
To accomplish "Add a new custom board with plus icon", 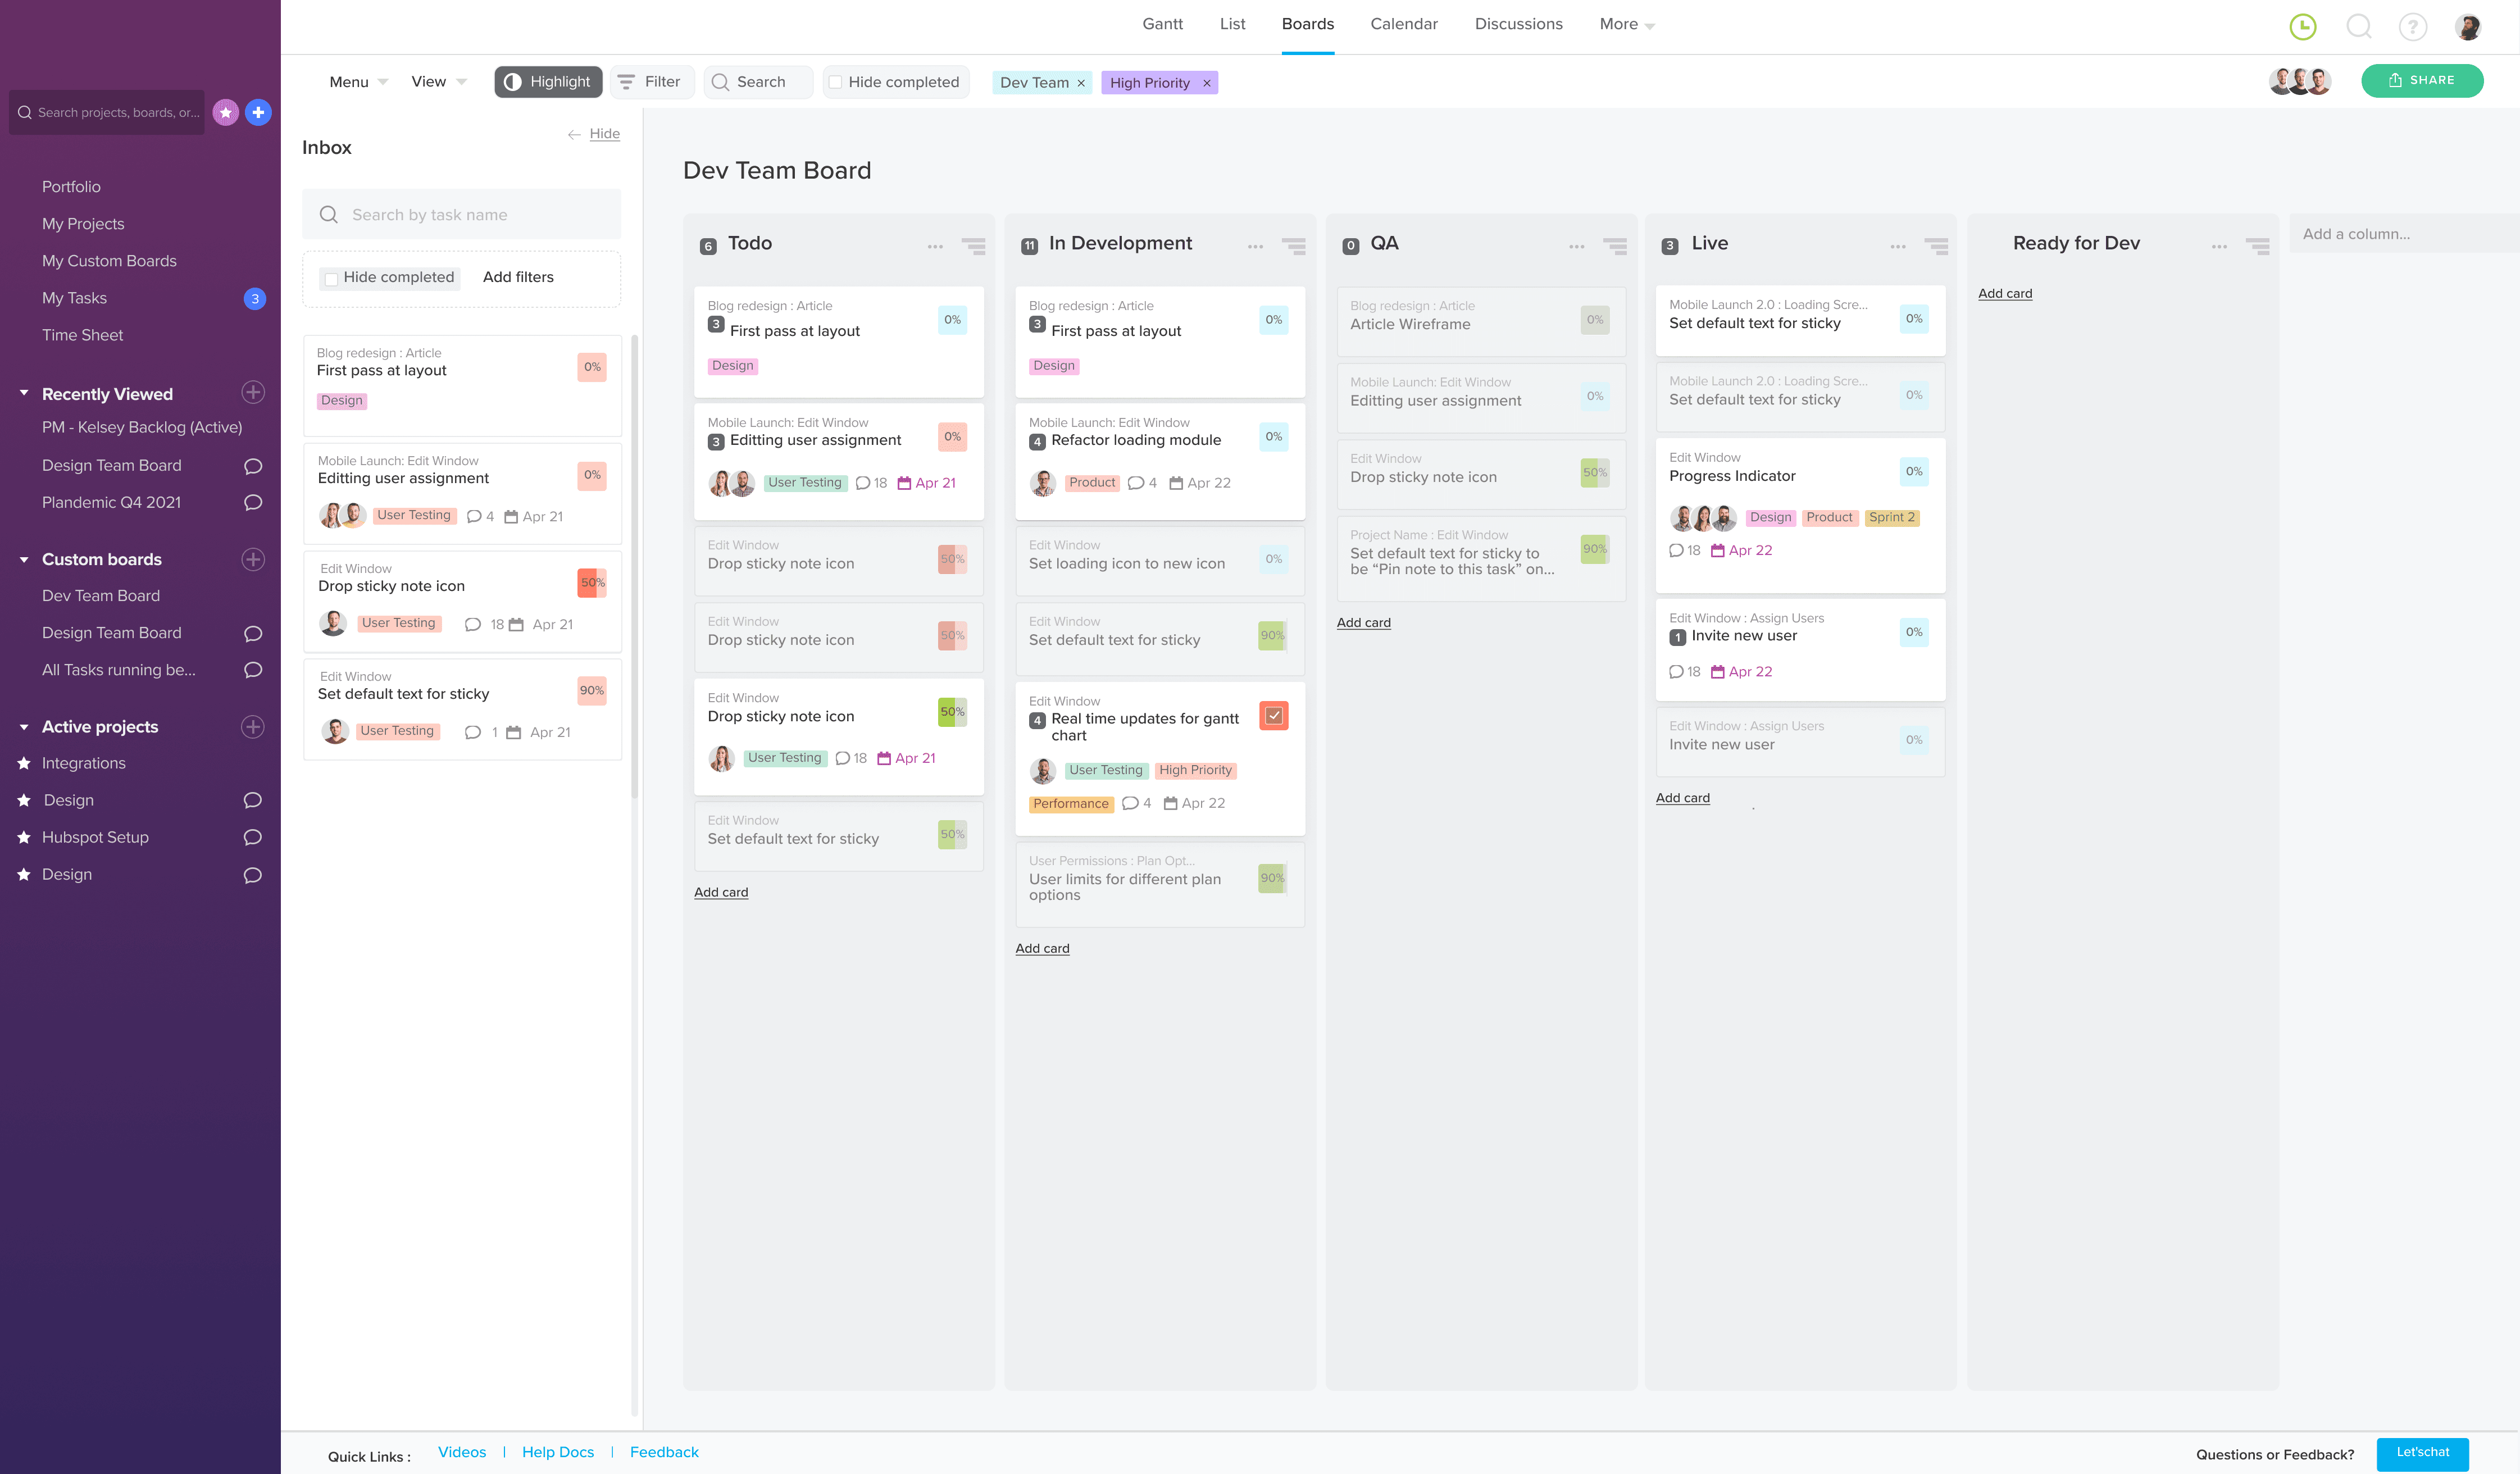I will point(253,559).
